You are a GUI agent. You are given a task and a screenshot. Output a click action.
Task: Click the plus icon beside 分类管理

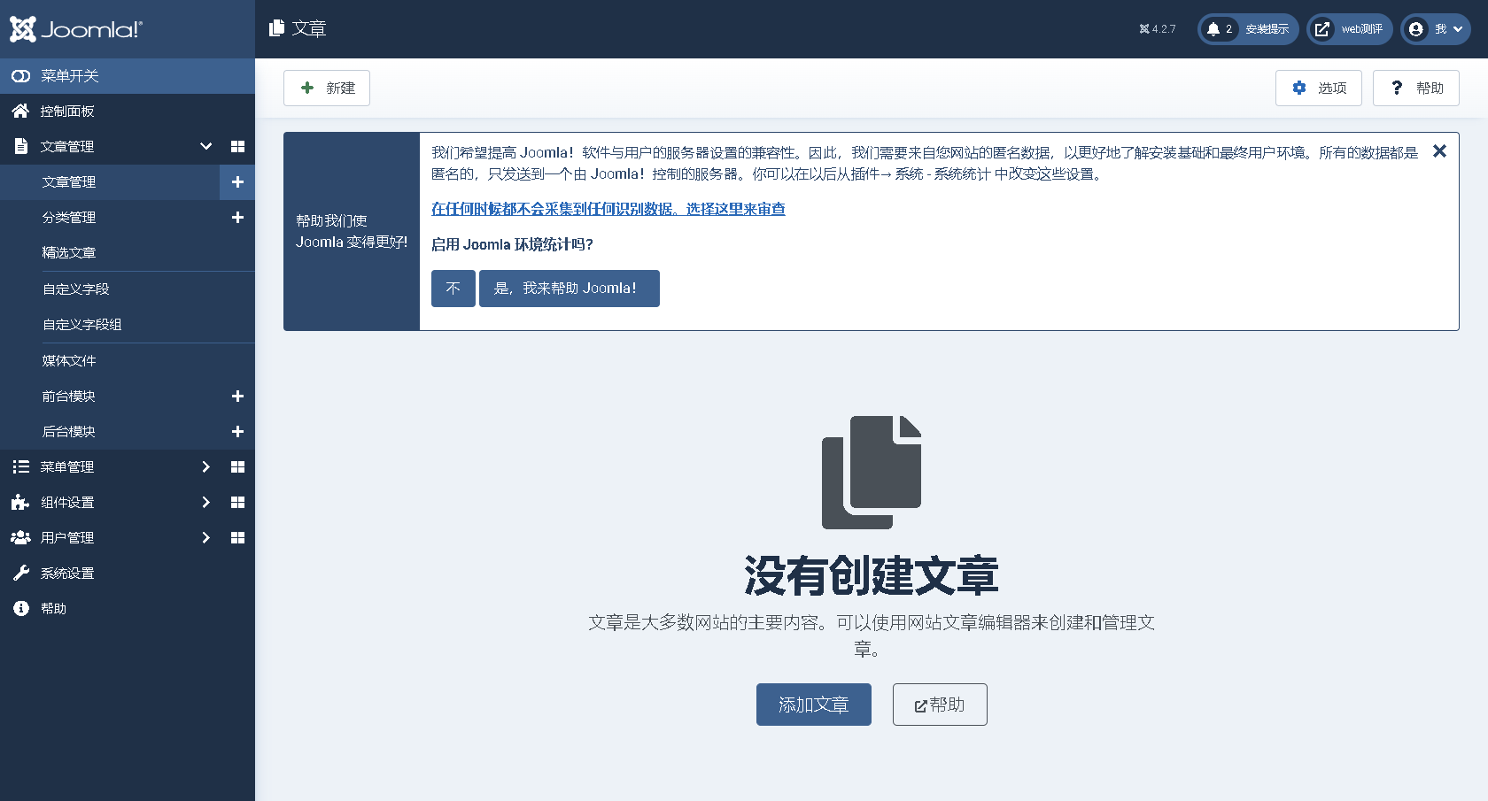pyautogui.click(x=237, y=218)
